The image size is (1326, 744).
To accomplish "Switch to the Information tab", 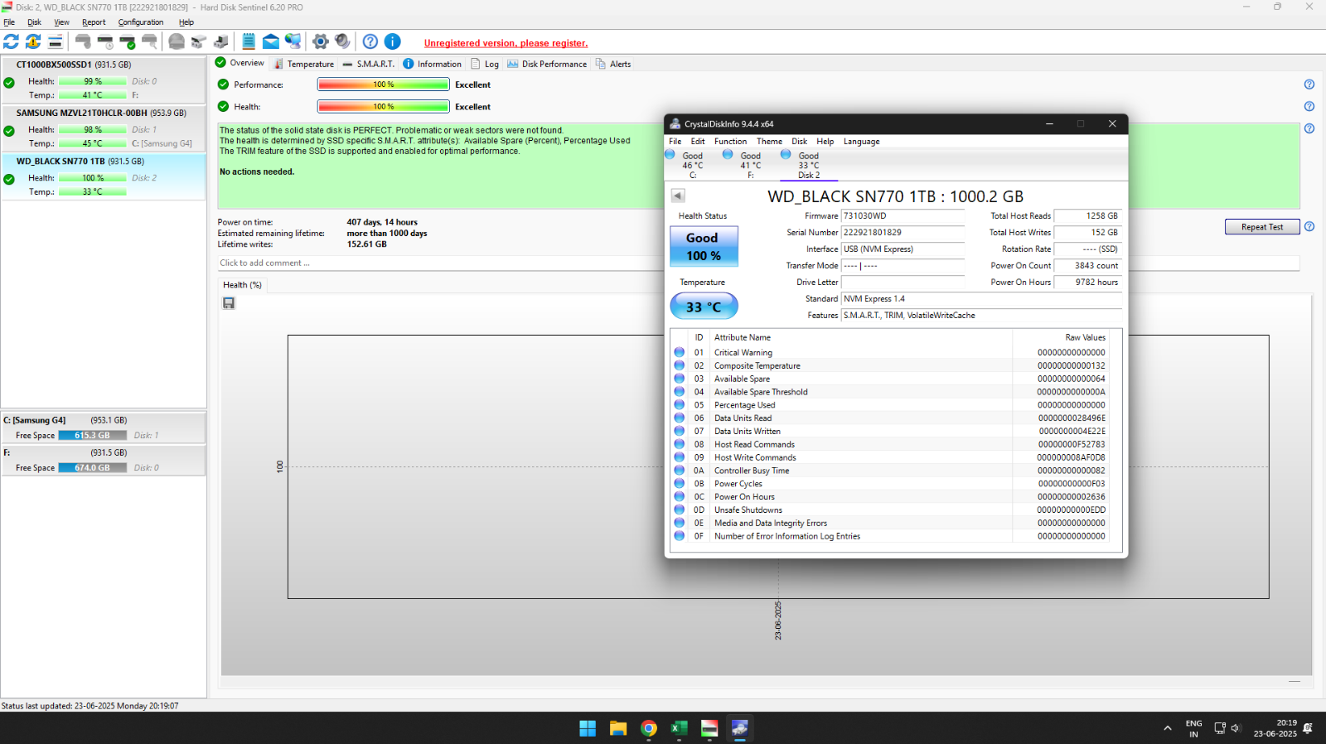I will click(x=432, y=64).
